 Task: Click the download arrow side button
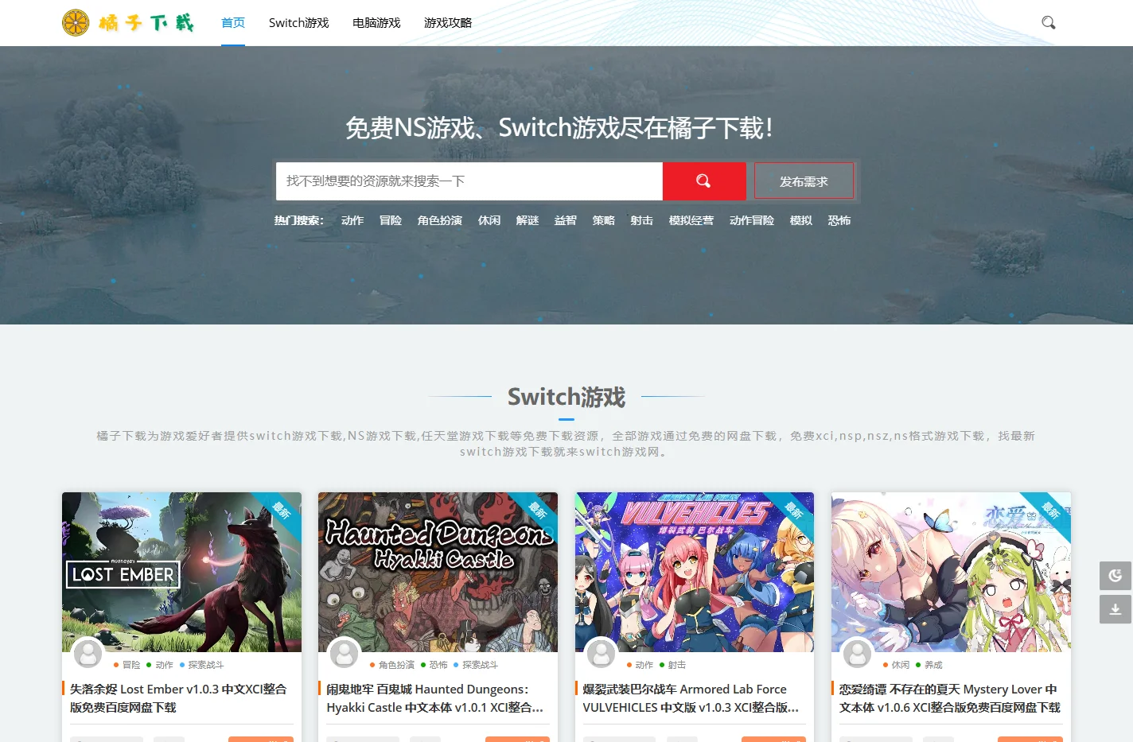pos(1115,609)
